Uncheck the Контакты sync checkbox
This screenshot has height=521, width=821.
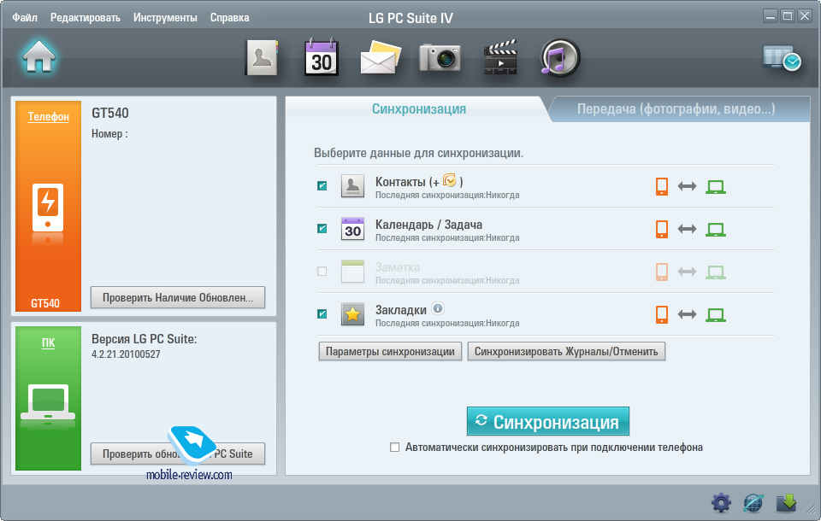pyautogui.click(x=322, y=186)
